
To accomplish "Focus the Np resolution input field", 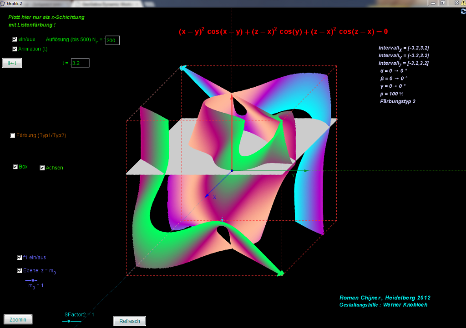I will 112,41.
